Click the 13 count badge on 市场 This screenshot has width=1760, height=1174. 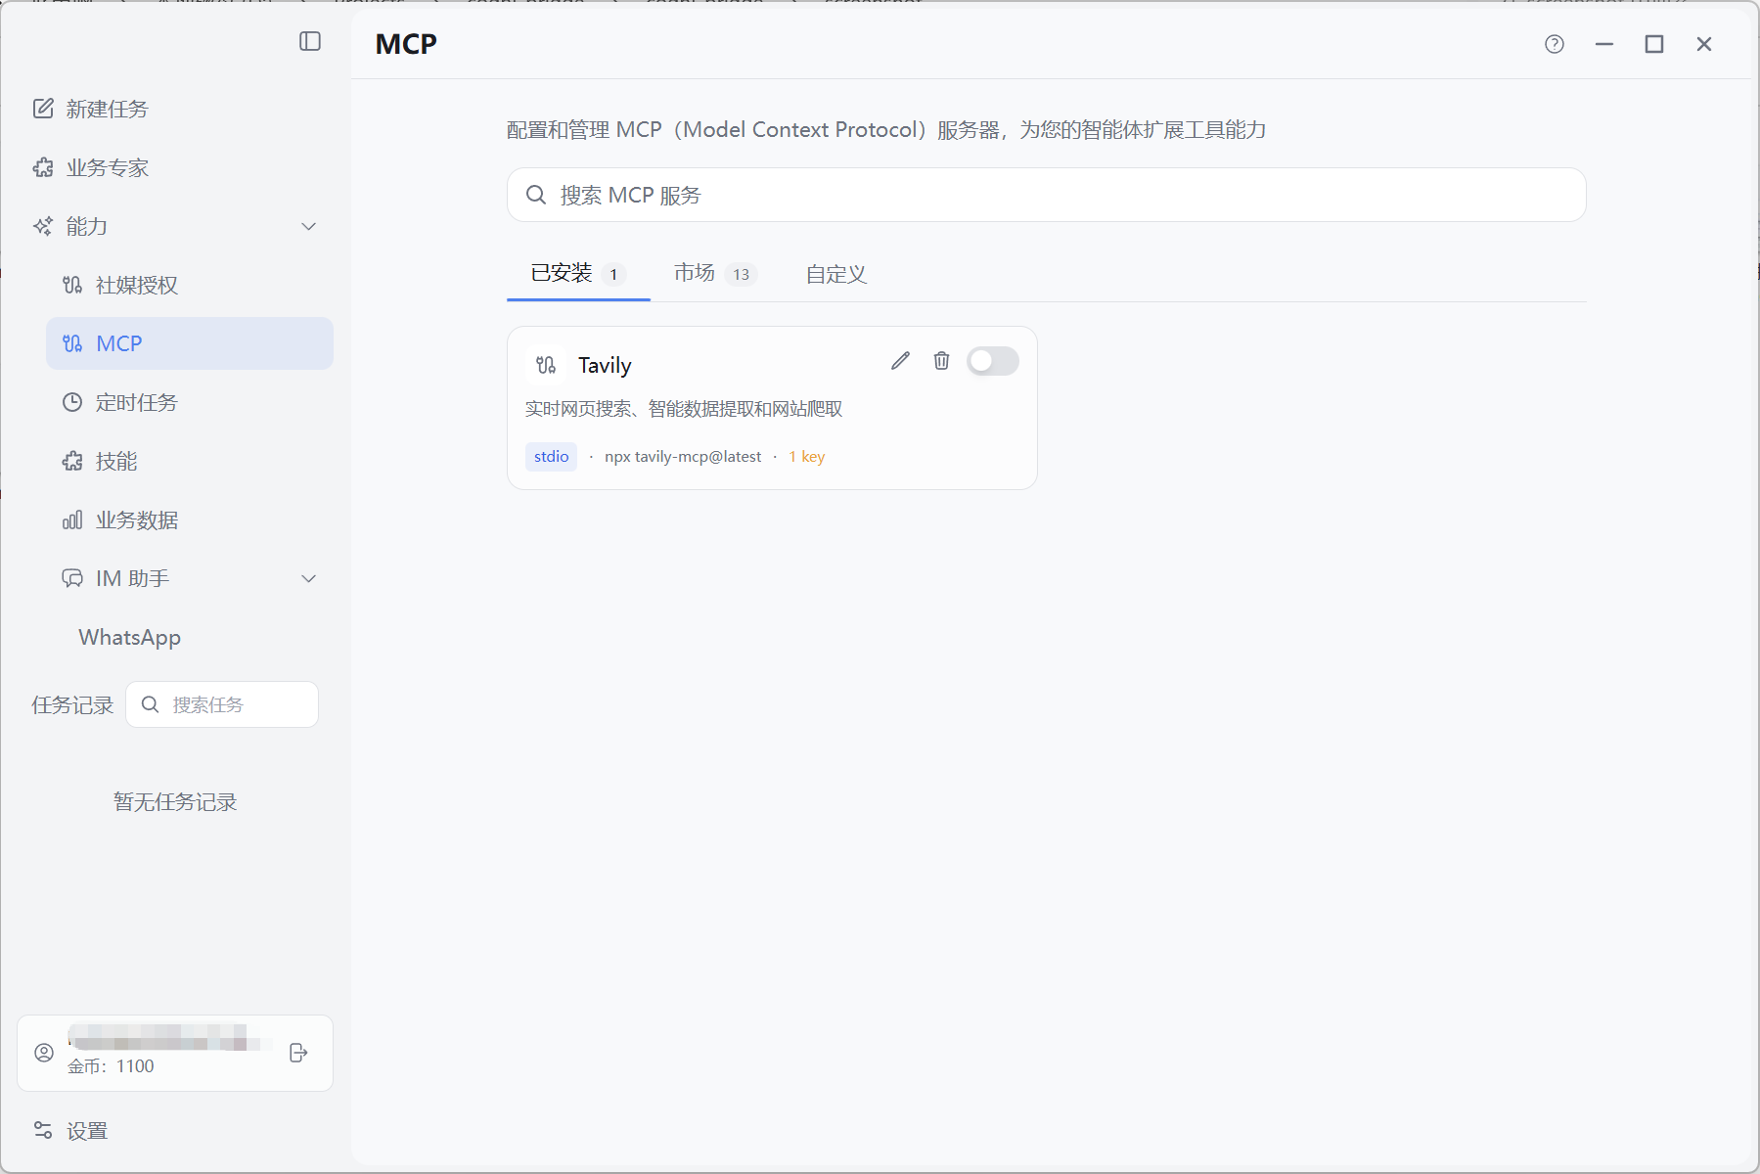point(742,275)
